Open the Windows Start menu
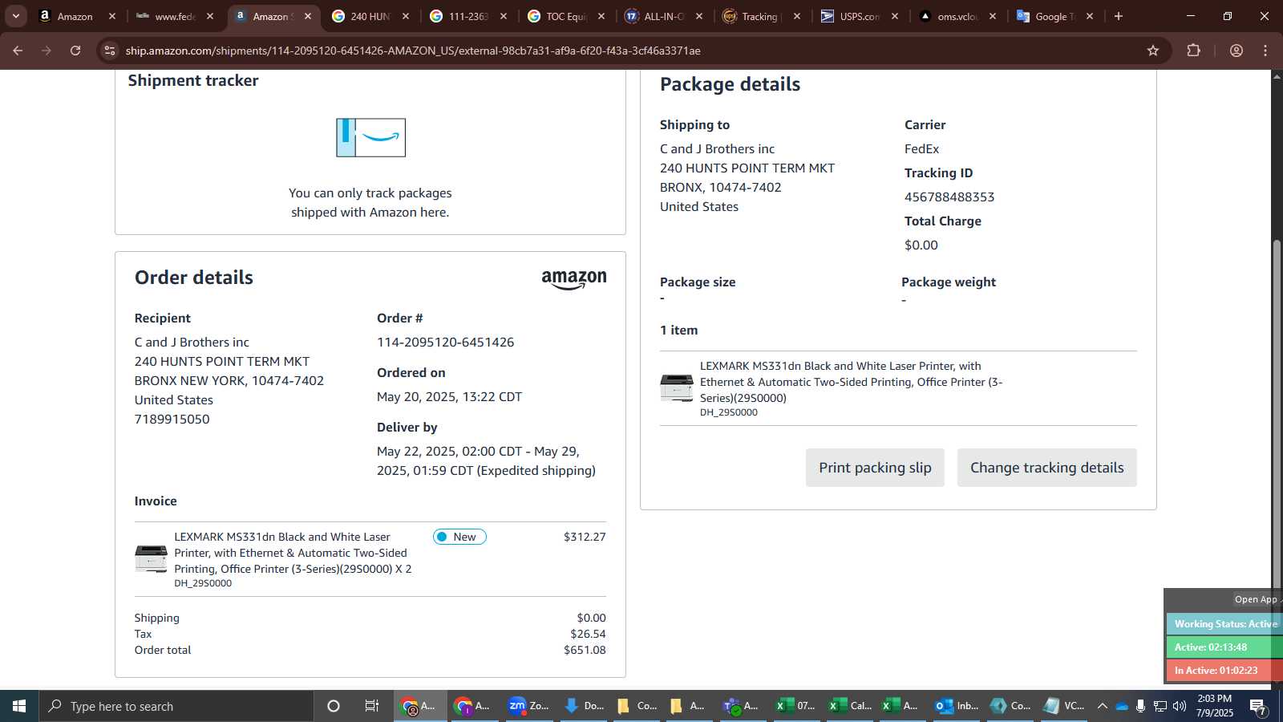Image resolution: width=1283 pixels, height=722 pixels. click(19, 706)
